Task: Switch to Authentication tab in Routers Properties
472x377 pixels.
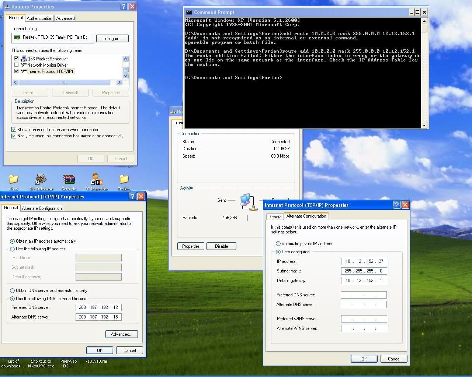Action: (39, 18)
